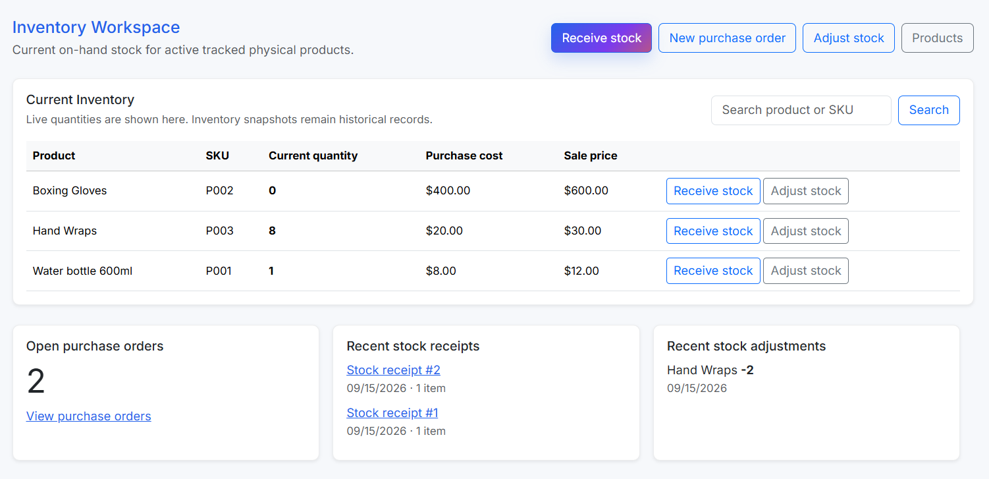Adjust stock for Water bottle 600ml

[x=806, y=271]
